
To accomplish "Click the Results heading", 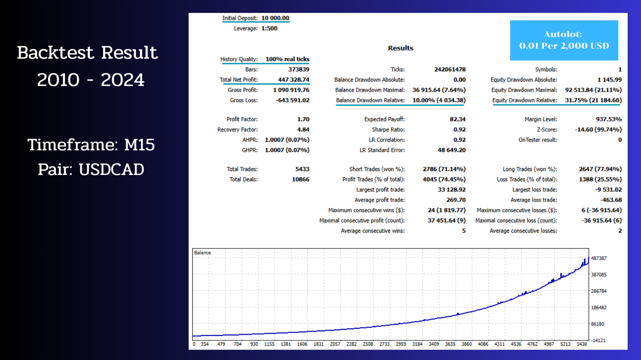I will click(400, 48).
